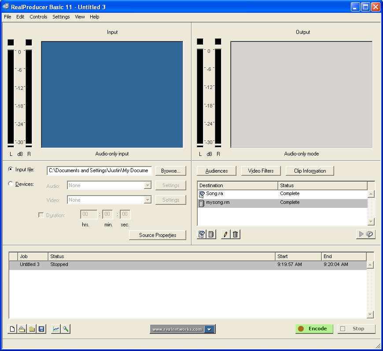
Task: Start encoding with the Encode button
Action: (x=314, y=329)
